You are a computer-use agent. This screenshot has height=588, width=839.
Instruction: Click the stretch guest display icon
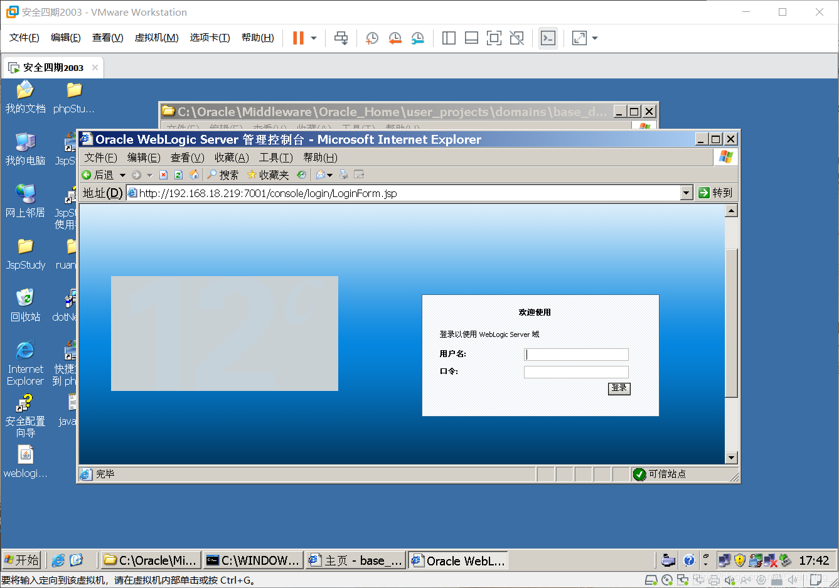(579, 38)
